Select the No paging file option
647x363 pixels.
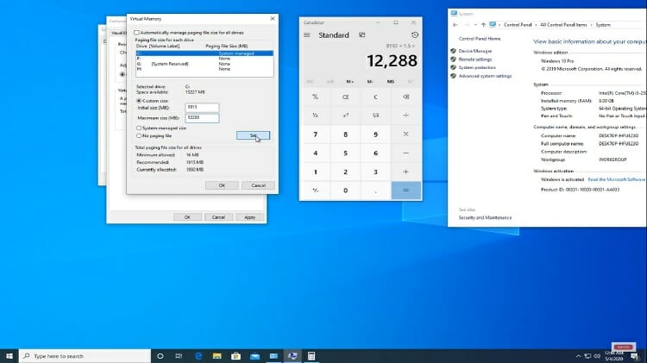click(x=140, y=135)
